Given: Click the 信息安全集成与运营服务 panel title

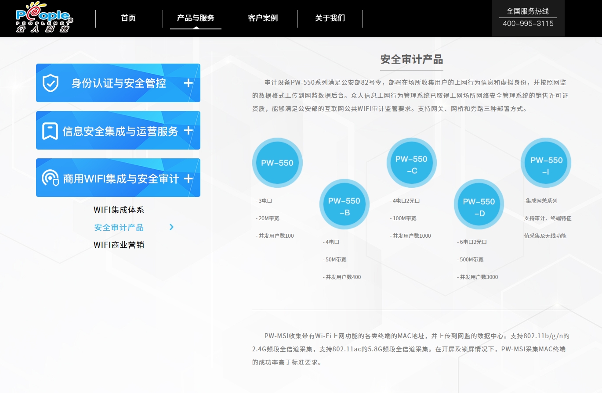Looking at the screenshot, I should 120,131.
